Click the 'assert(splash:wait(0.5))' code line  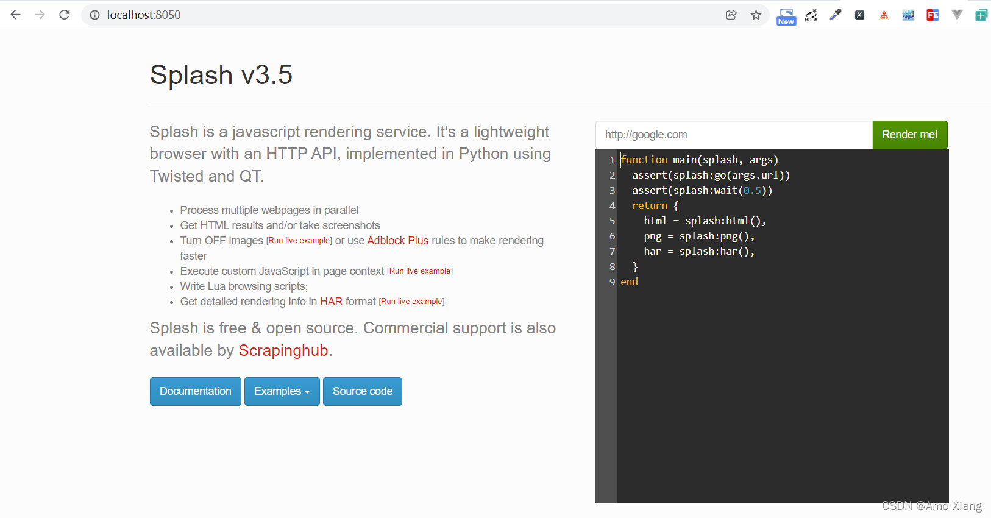(x=702, y=190)
